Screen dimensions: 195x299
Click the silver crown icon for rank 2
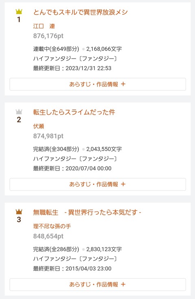coord(19,111)
